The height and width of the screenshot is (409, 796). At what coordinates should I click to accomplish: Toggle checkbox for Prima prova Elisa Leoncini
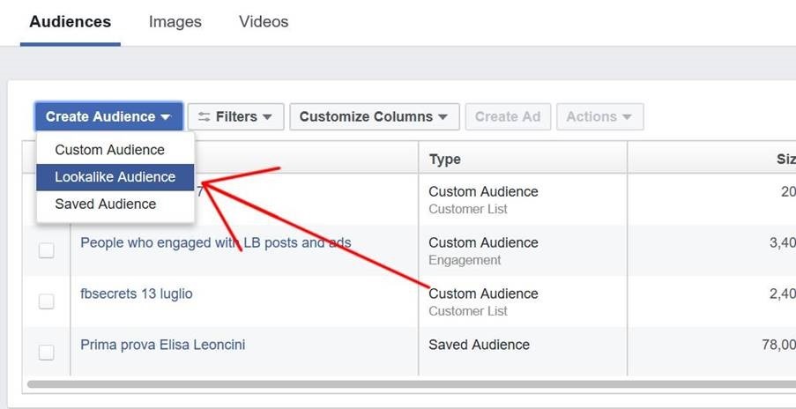tap(47, 353)
